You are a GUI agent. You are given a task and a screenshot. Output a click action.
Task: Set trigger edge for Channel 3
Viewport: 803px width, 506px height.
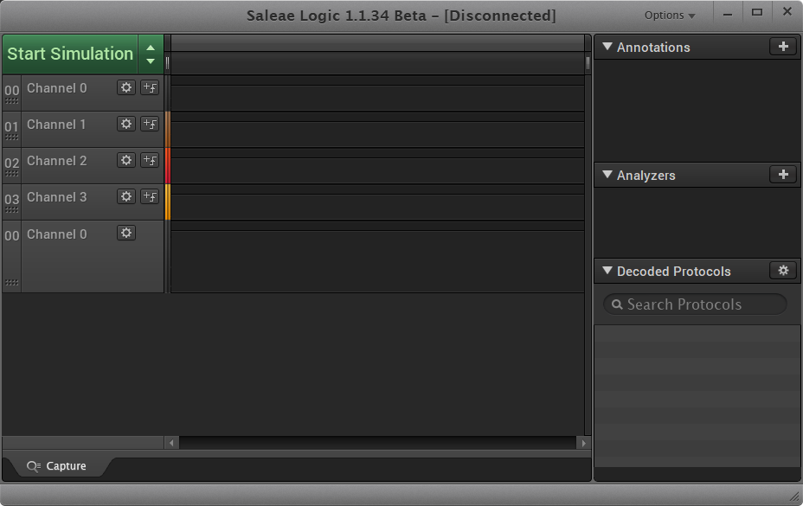click(x=150, y=196)
